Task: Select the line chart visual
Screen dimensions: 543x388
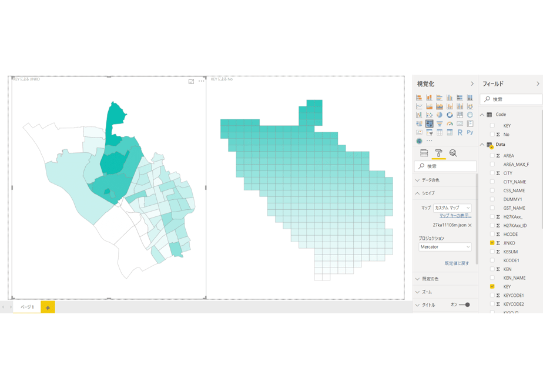Action: (x=419, y=106)
